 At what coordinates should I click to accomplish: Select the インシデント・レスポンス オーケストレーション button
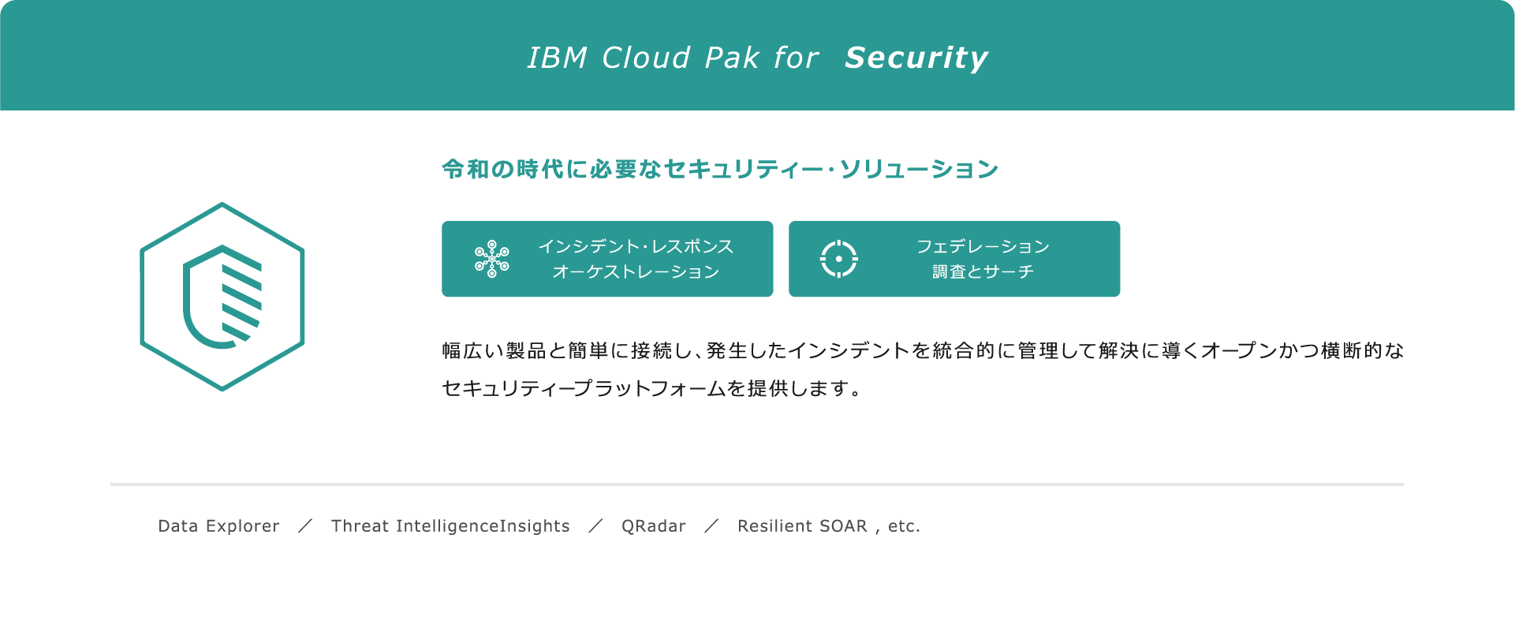tap(607, 259)
